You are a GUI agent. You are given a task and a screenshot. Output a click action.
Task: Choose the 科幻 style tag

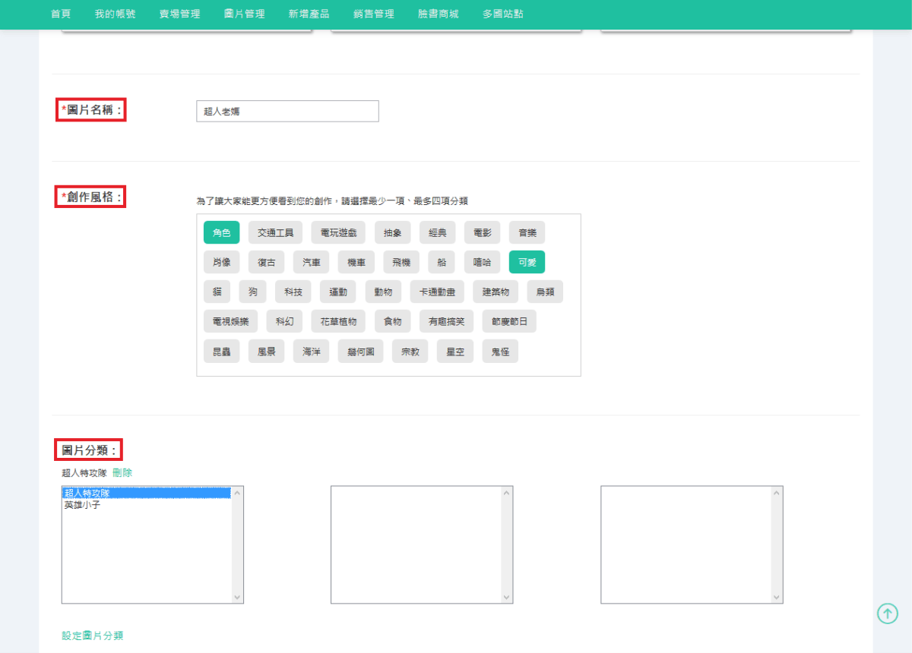point(284,321)
